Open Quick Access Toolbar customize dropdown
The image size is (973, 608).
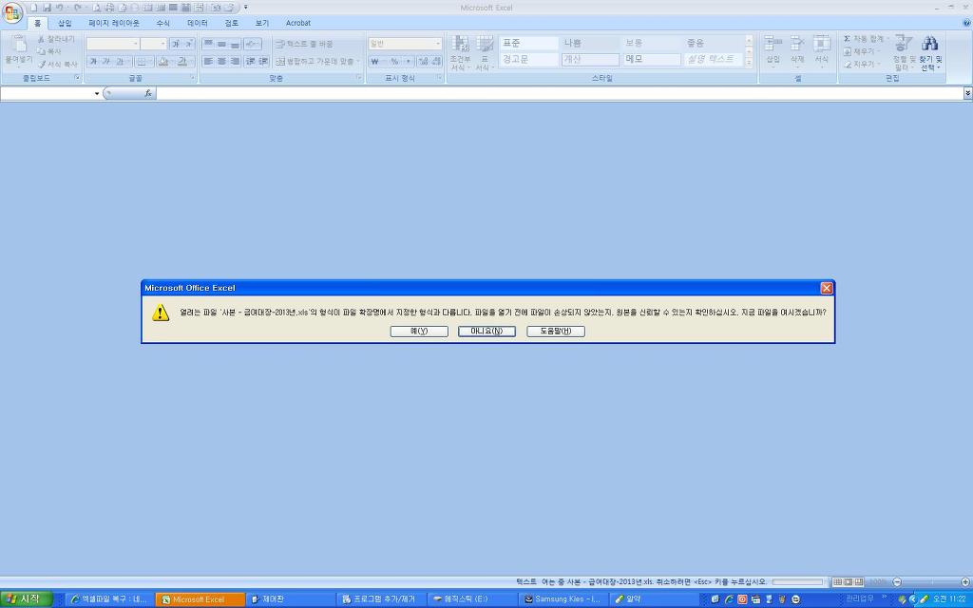coord(246,8)
